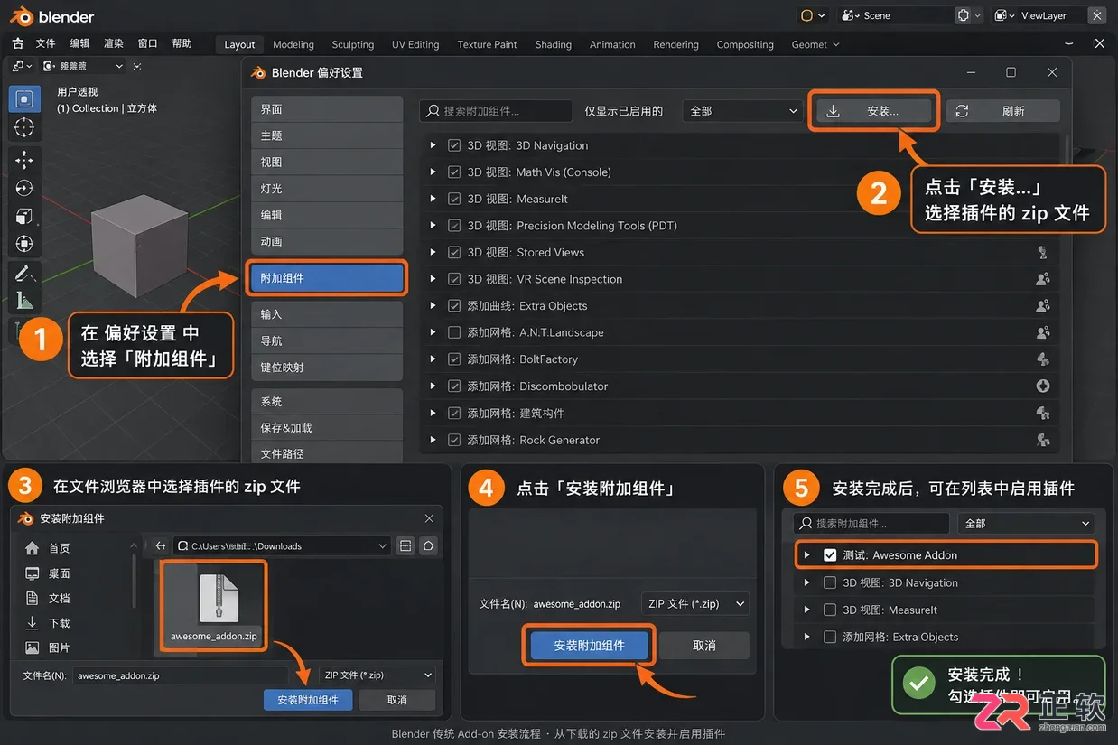Open the 文件 menu

point(46,43)
